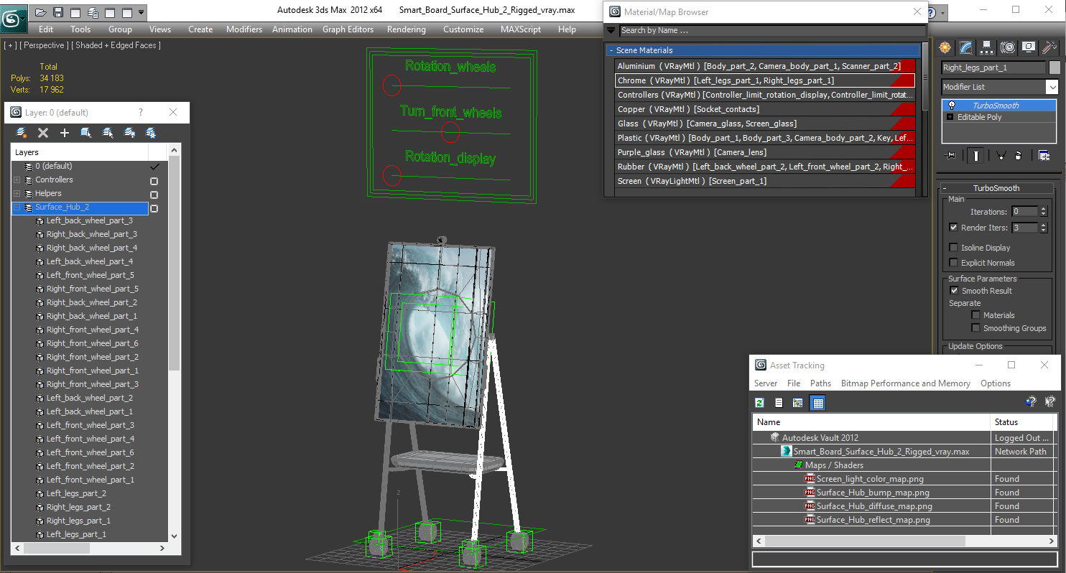The image size is (1066, 573).
Task: Check Separate by Materials checkbox
Action: [975, 315]
